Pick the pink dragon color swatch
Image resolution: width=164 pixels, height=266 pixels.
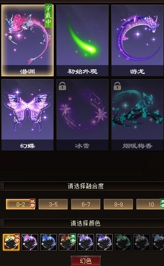pyautogui.click(x=30, y=242)
